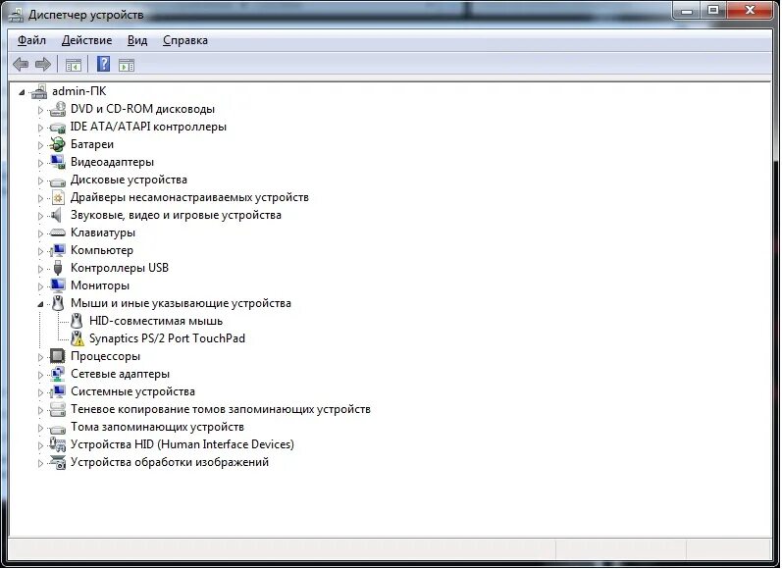The image size is (782, 569).
Task: Expand the Батареи node
Action: coord(40,145)
